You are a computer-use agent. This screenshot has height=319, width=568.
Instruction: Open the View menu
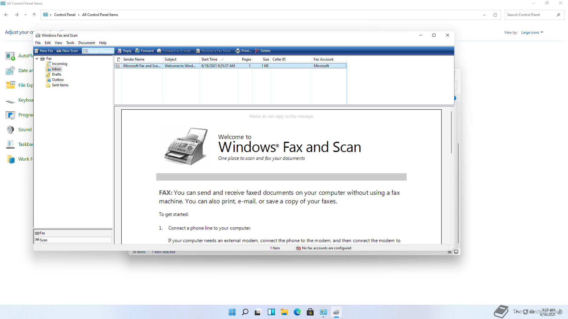[59, 43]
